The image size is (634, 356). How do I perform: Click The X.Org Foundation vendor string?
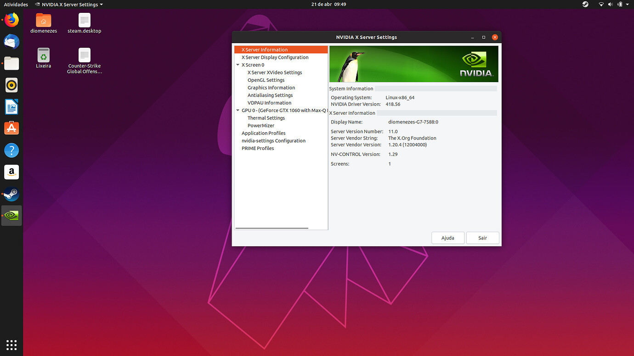tap(412, 138)
